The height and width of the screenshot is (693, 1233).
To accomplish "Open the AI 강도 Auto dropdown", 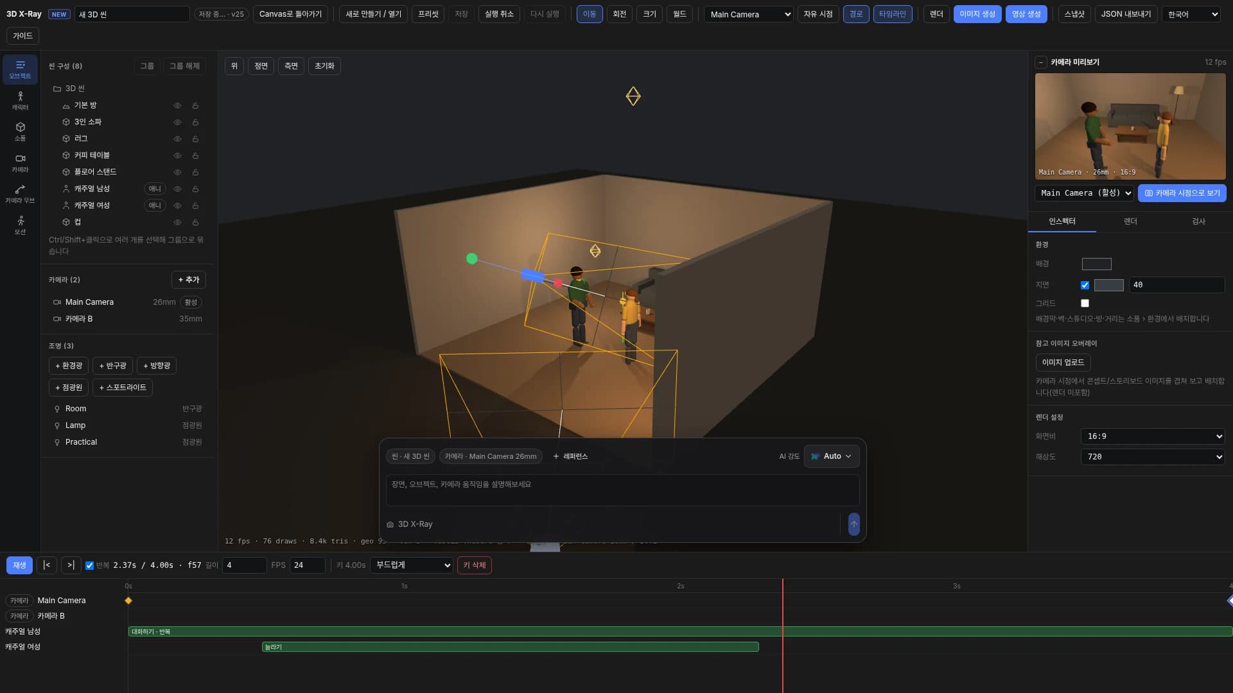I will 831,456.
